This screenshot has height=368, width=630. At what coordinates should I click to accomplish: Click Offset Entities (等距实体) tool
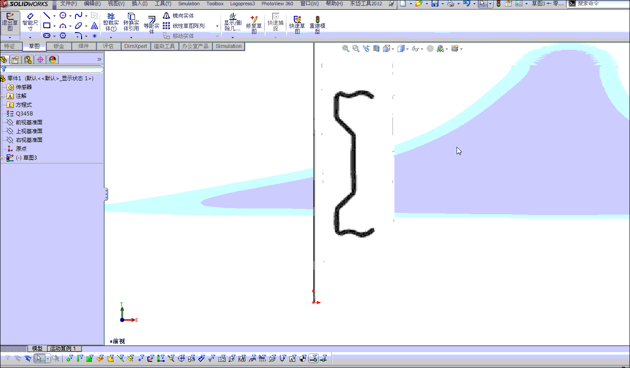(x=151, y=24)
